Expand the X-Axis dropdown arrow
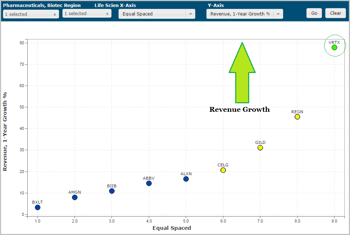This screenshot has height=235, width=350. (x=191, y=14)
